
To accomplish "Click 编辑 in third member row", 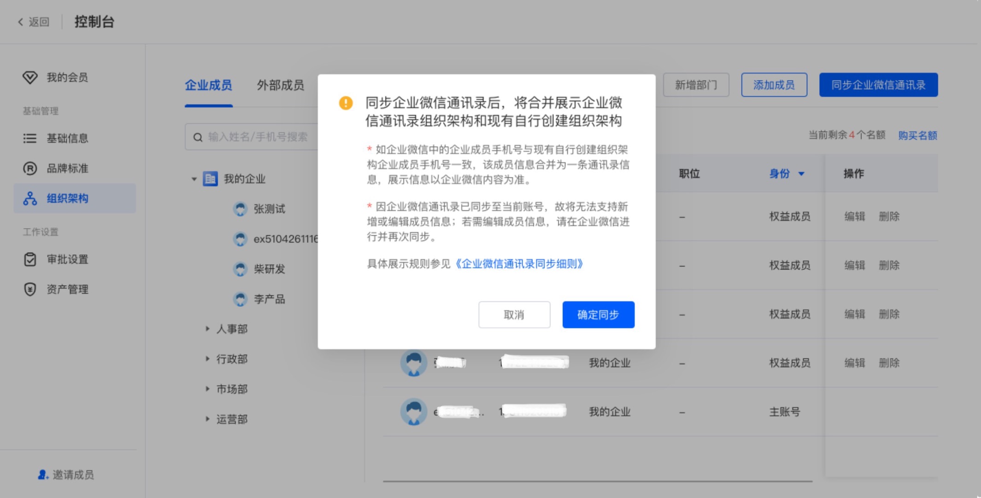I will pos(855,314).
